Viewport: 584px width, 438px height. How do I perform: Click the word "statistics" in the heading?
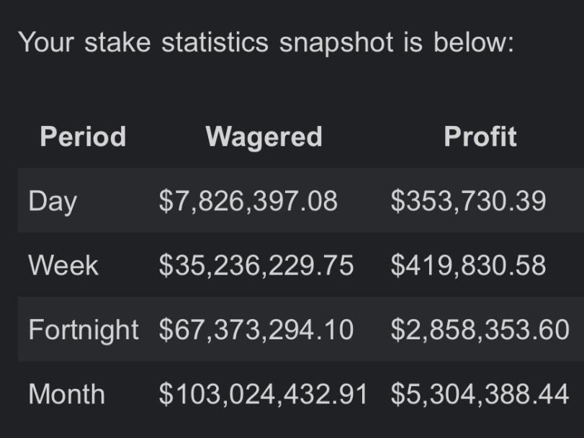215,43
